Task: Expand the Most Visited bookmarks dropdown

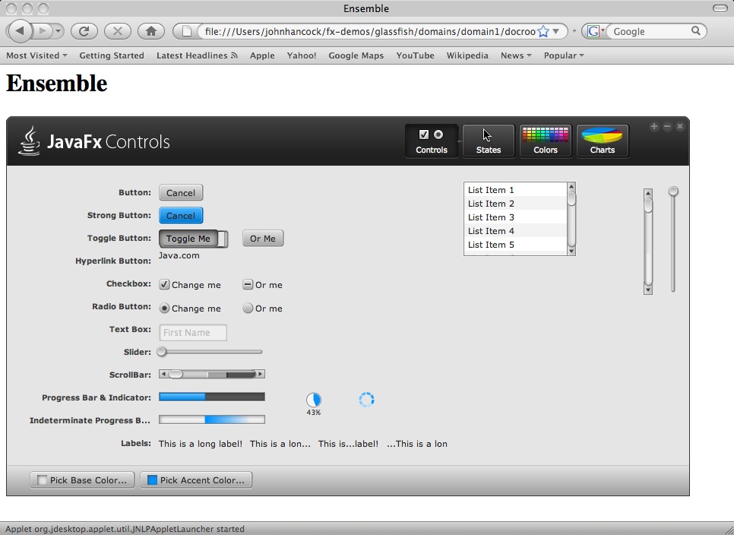Action: 36,55
